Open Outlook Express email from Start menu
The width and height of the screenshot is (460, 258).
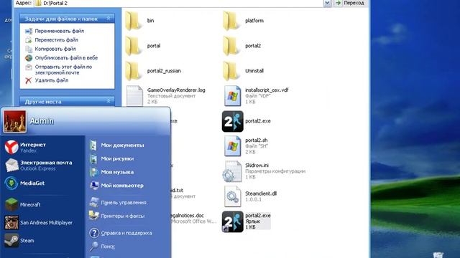38,166
